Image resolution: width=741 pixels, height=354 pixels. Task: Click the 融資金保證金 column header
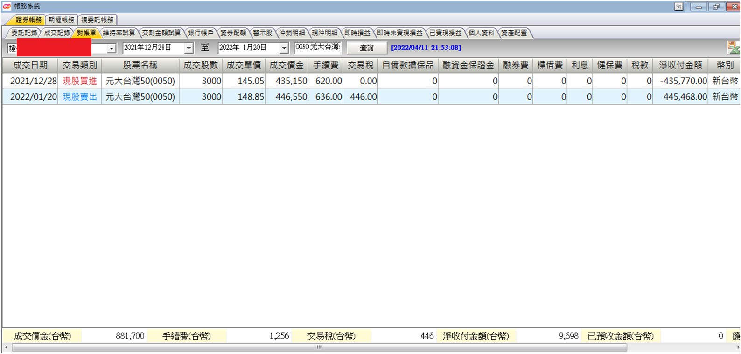468,65
